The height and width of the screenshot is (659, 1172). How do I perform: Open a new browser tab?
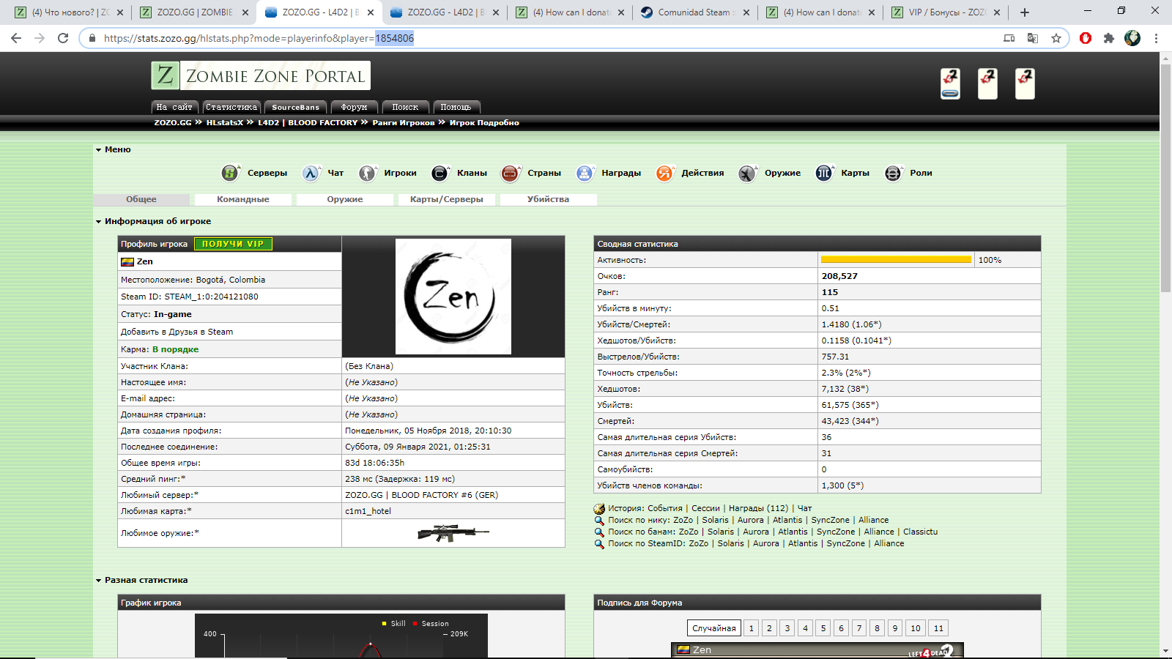coord(1025,12)
